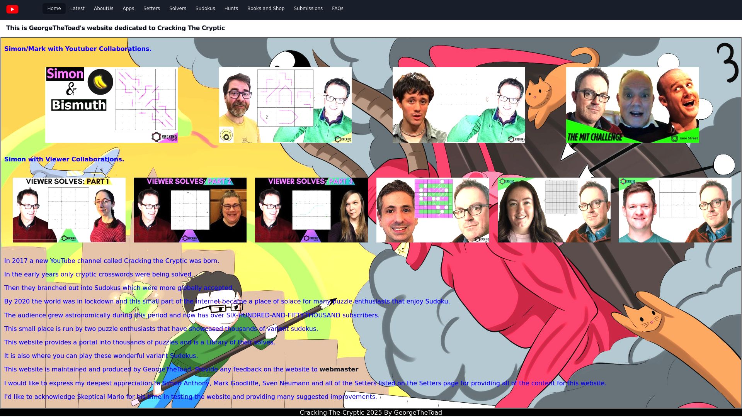Open the Viewer Solves Part 1 thumbnail

69,210
